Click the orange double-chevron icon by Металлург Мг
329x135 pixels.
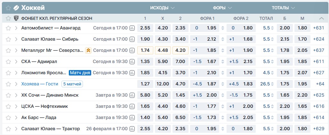(88, 51)
